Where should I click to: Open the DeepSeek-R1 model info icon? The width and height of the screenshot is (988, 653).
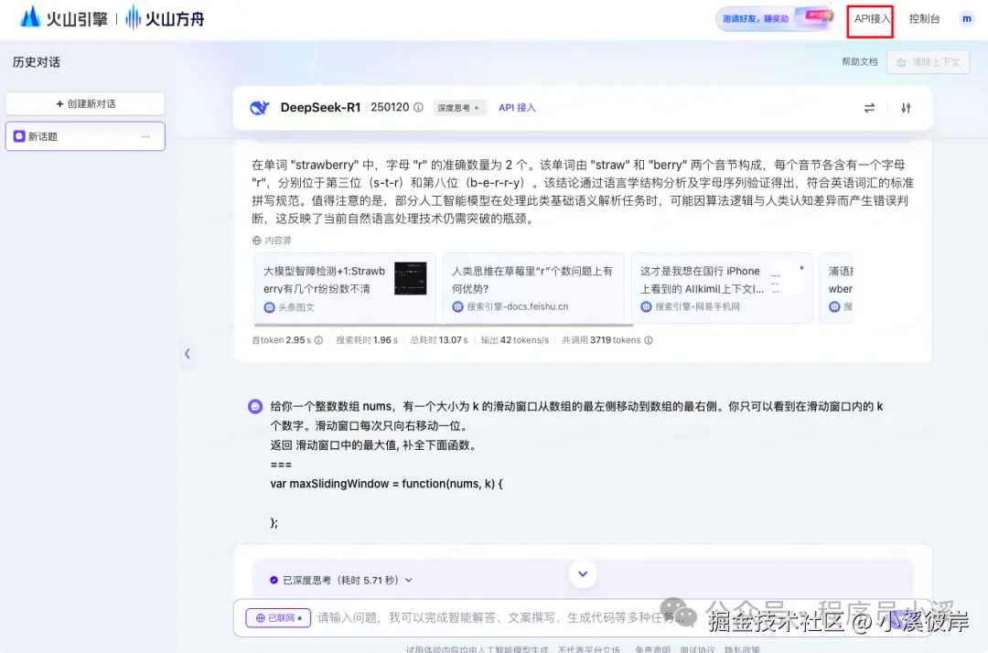coord(420,107)
